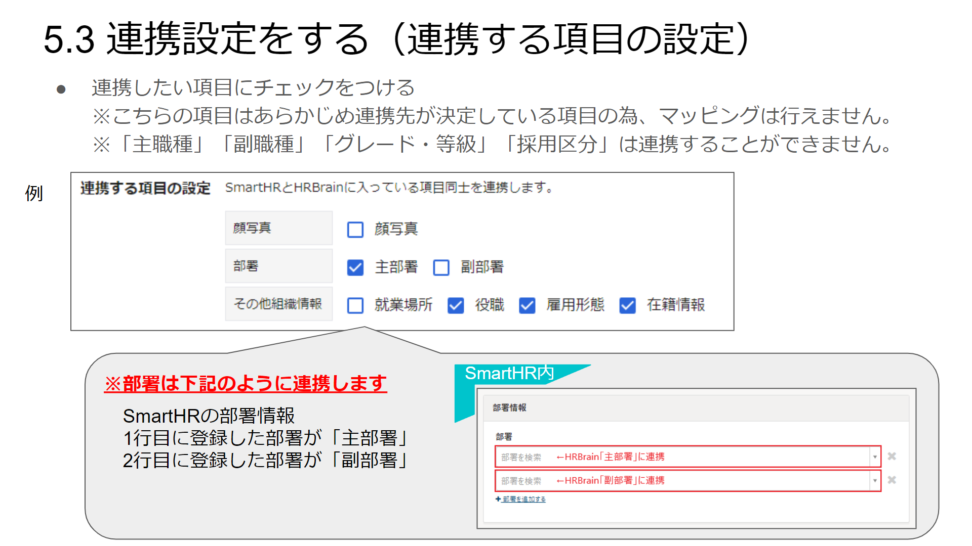Click the 在籍情報 checkbox label text

(x=676, y=305)
